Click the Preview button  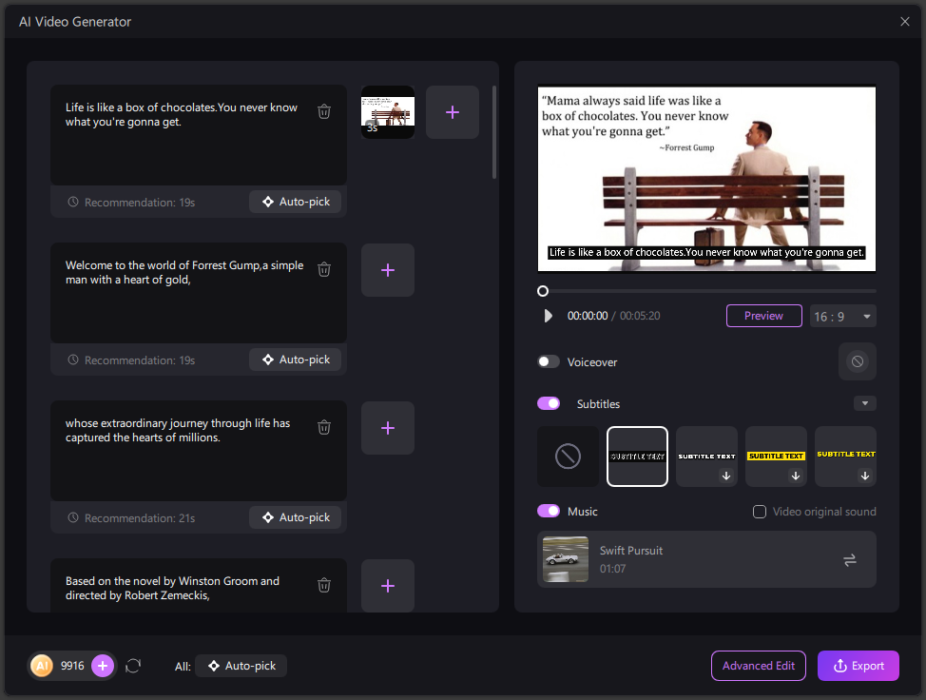(763, 316)
